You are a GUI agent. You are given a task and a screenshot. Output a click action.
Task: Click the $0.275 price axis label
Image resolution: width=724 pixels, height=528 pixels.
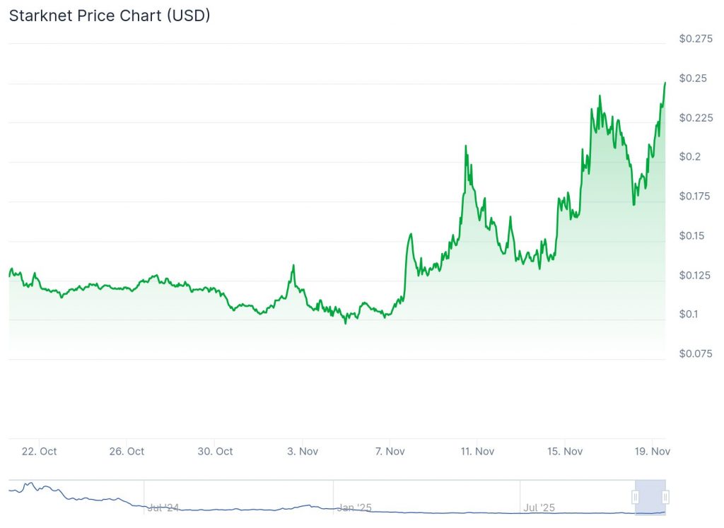[695, 39]
